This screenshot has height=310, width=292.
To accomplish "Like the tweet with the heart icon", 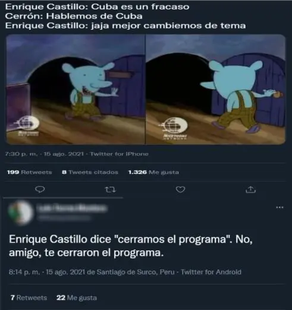I will [x=180, y=190].
